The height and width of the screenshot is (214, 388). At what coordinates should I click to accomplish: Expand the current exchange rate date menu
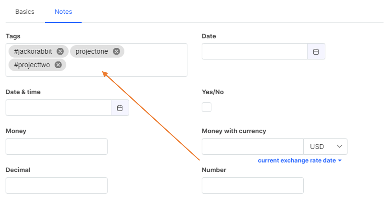click(x=300, y=160)
